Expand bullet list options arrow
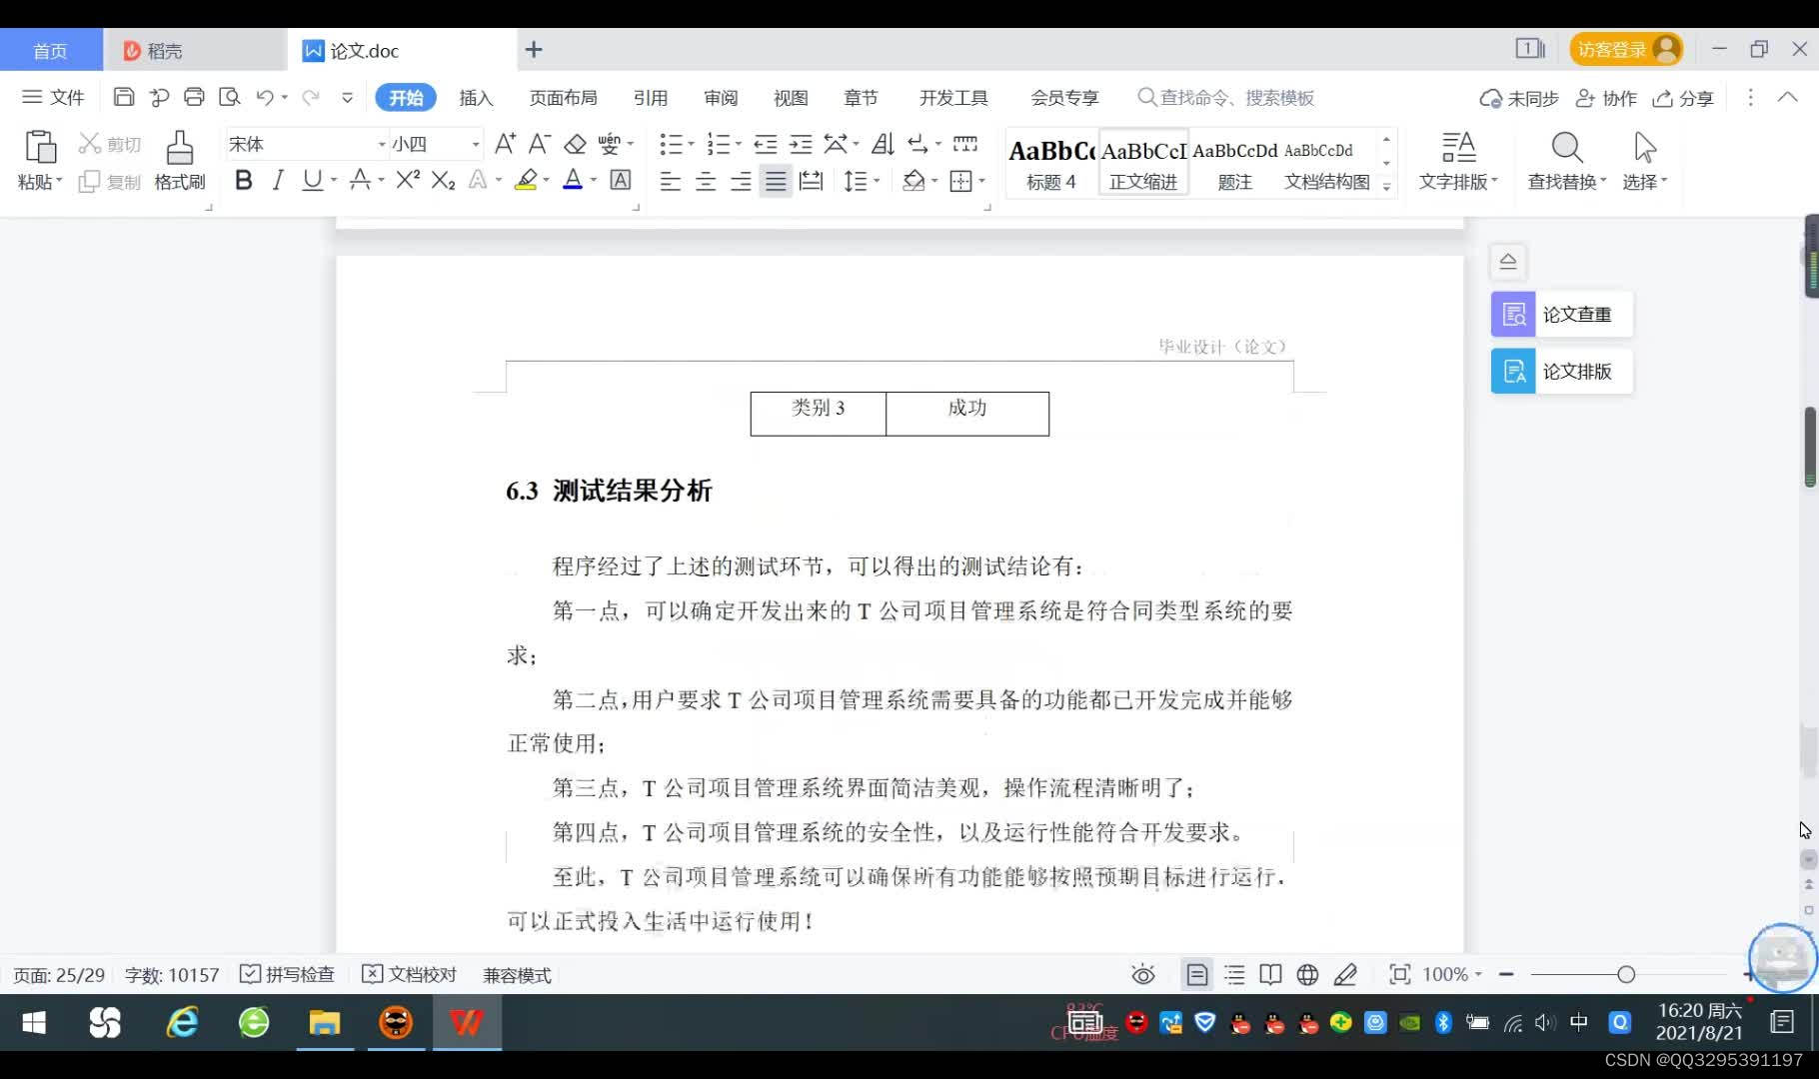 [x=691, y=145]
